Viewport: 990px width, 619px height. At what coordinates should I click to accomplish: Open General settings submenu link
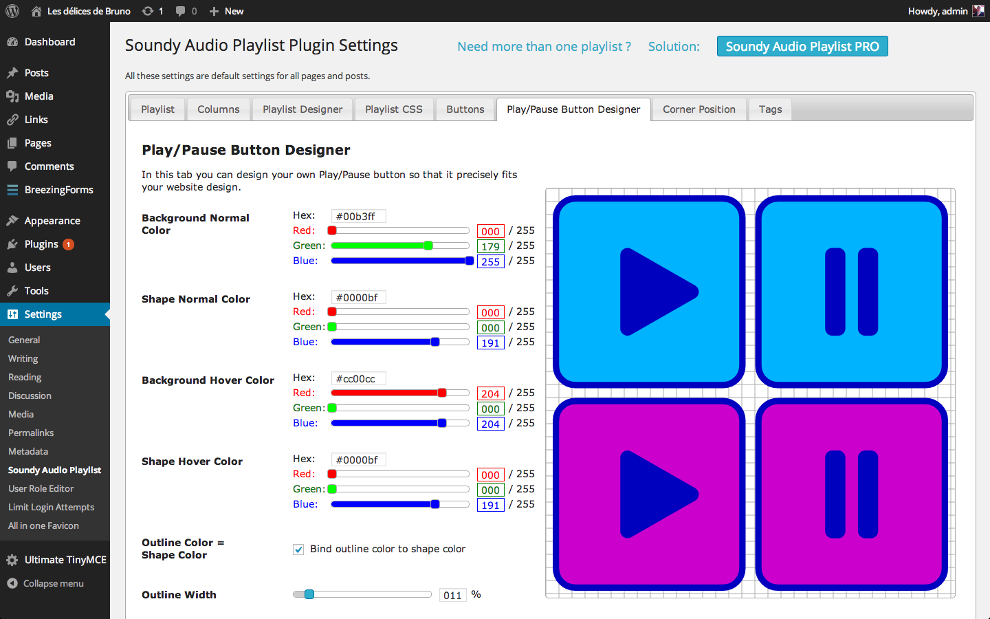click(x=24, y=340)
